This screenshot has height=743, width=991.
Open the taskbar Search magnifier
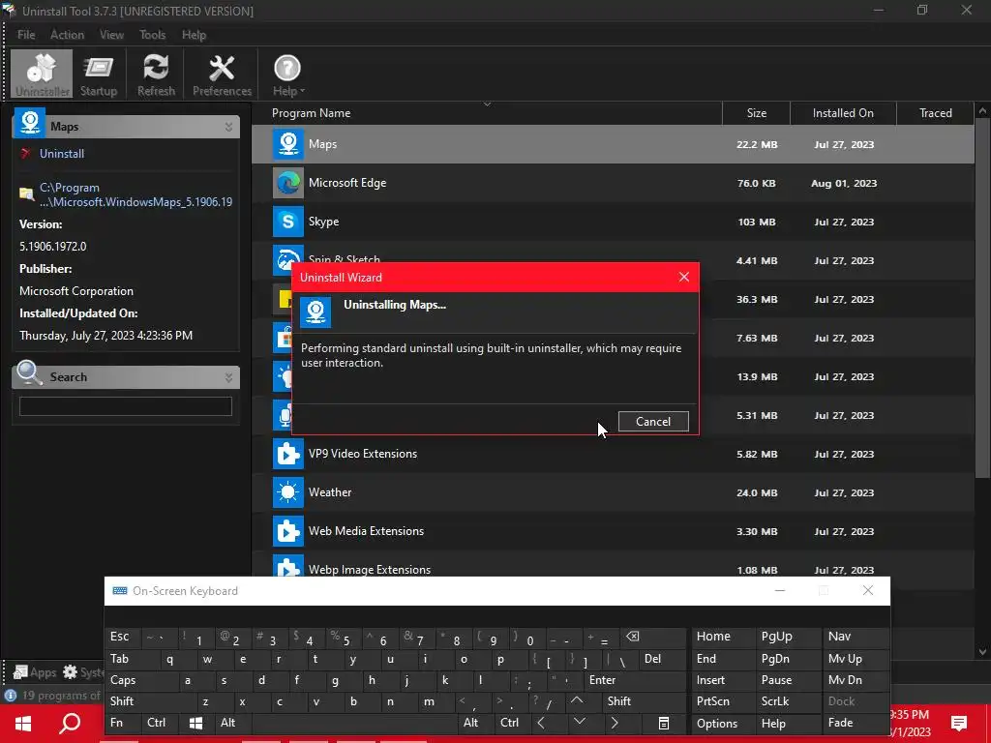click(70, 724)
